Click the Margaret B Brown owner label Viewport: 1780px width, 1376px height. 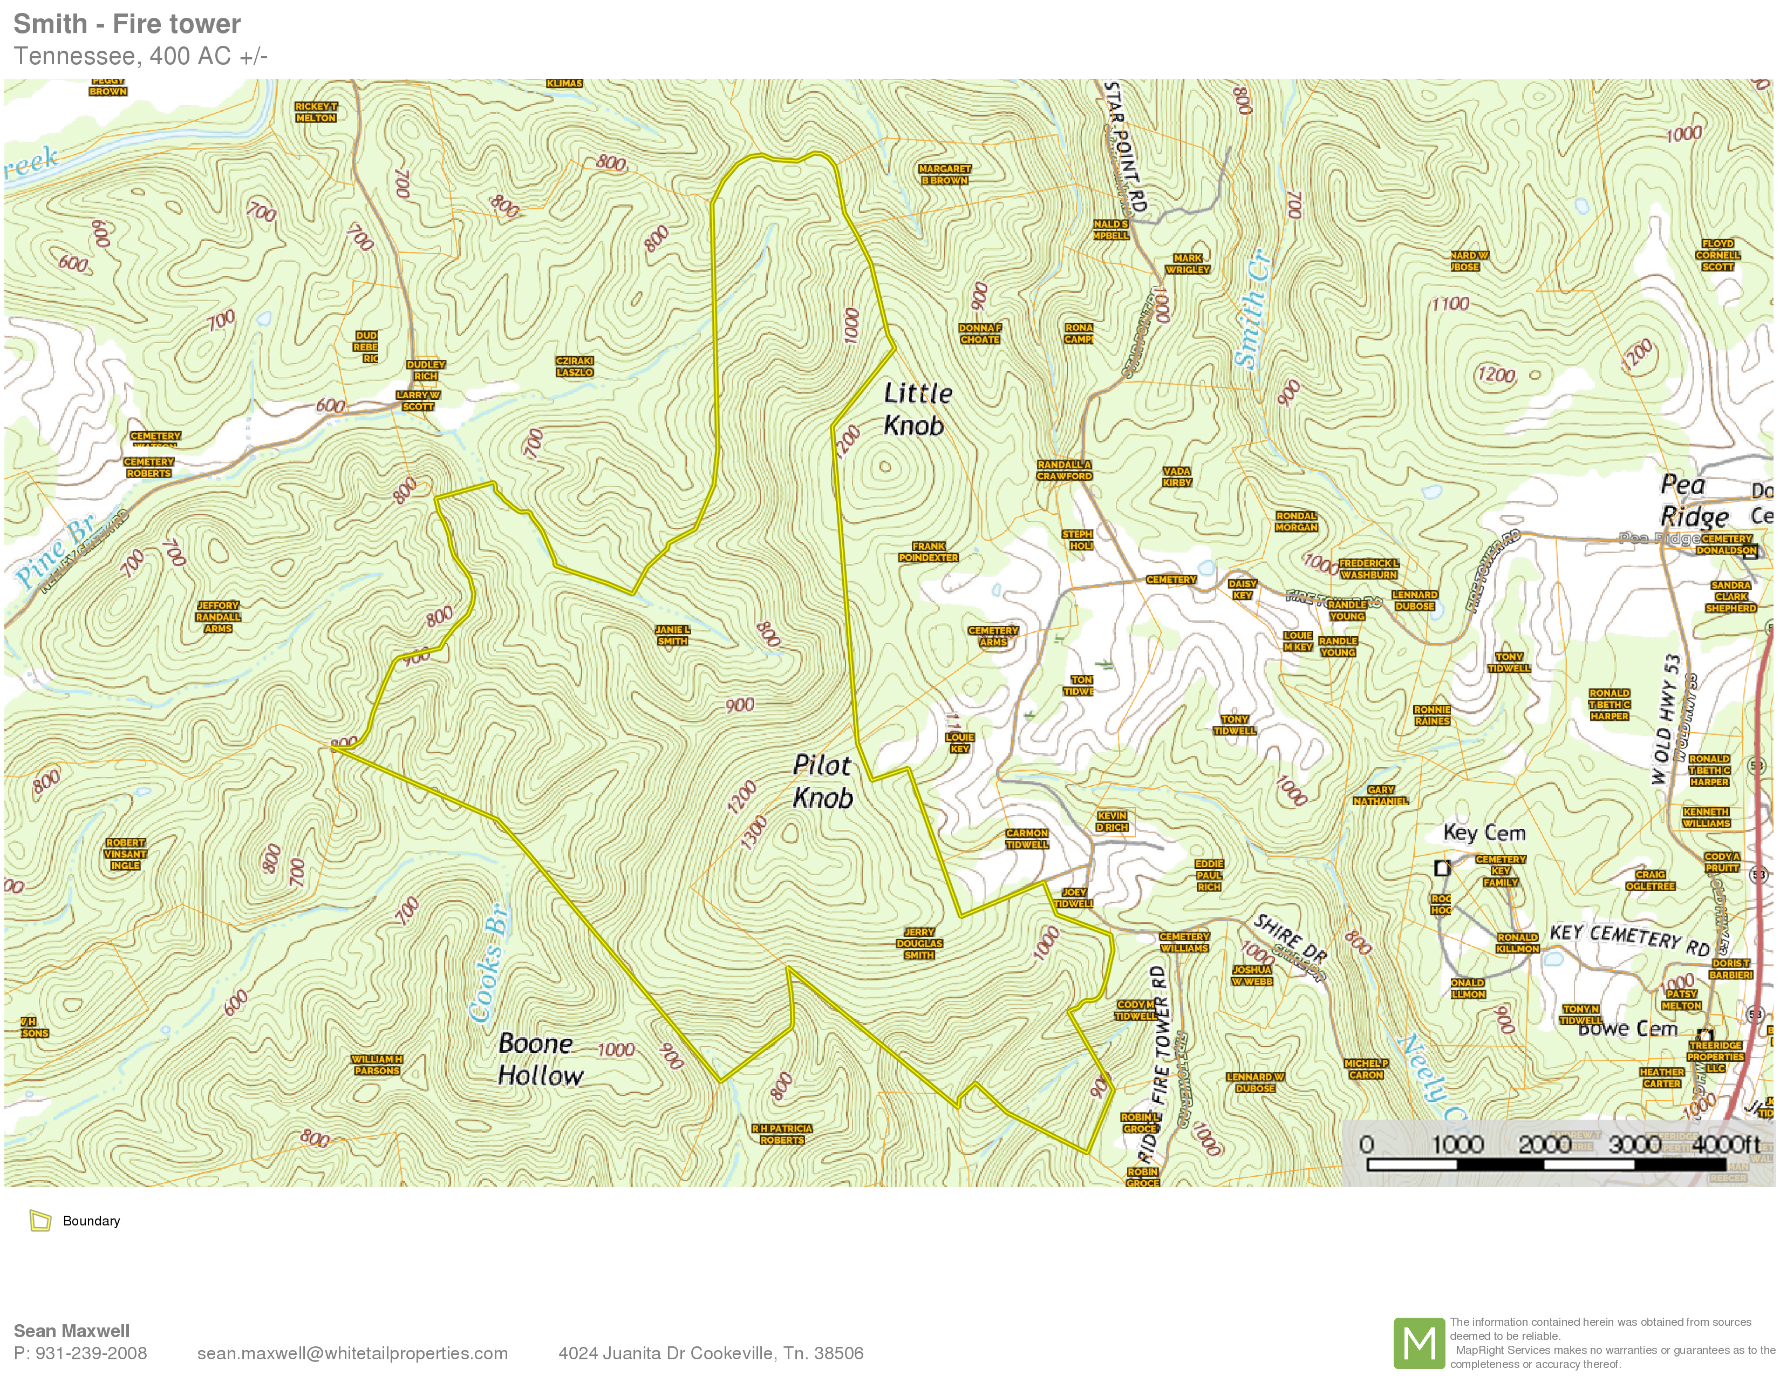click(945, 174)
